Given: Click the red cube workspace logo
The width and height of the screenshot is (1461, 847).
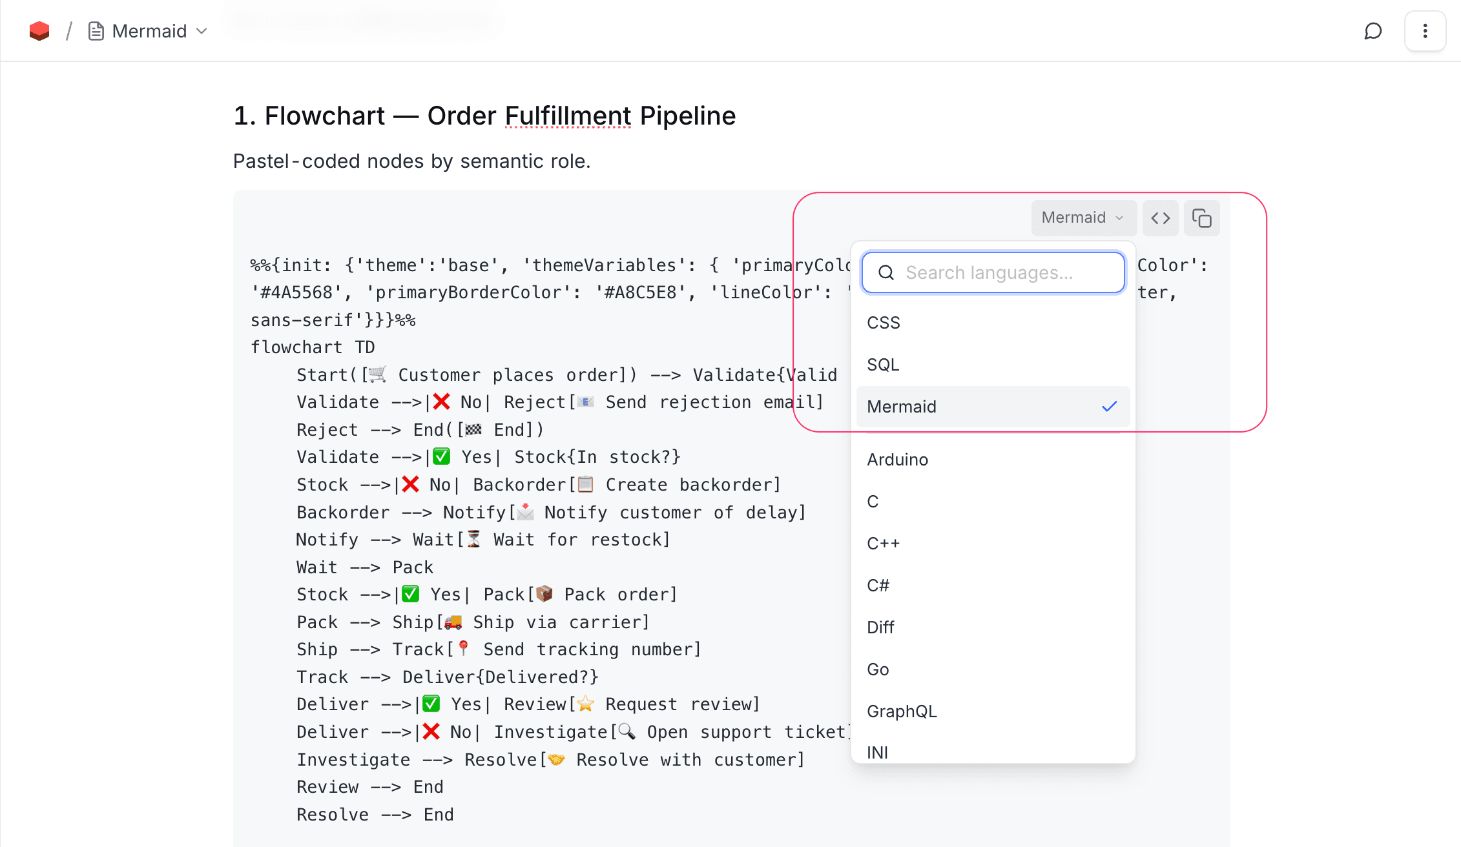Looking at the screenshot, I should [x=39, y=31].
